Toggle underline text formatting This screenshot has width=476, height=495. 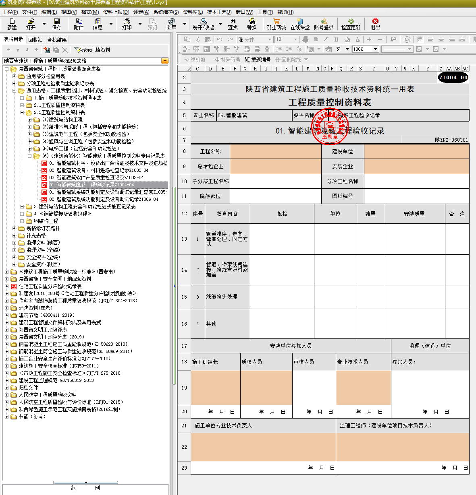pyautogui.click(x=336, y=39)
